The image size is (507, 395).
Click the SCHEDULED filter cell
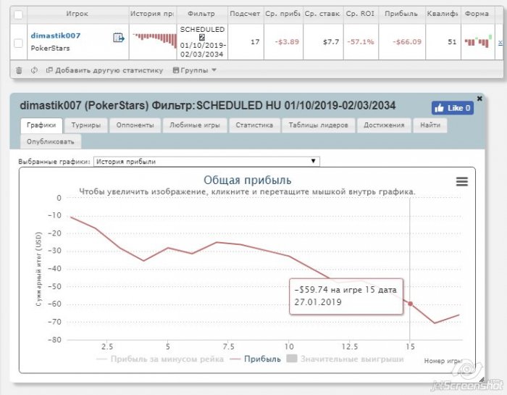coord(202,42)
